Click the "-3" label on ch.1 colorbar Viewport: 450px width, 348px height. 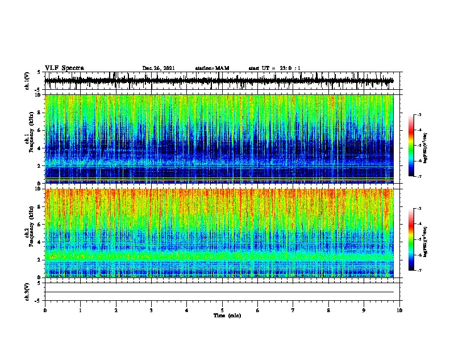tap(419, 114)
